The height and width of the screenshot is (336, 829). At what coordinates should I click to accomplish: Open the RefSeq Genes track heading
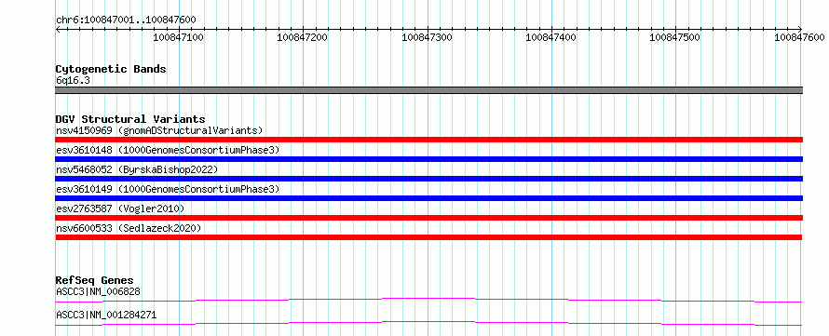(x=95, y=280)
